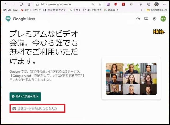Add page to favorites with the star icon

pos(100,4)
